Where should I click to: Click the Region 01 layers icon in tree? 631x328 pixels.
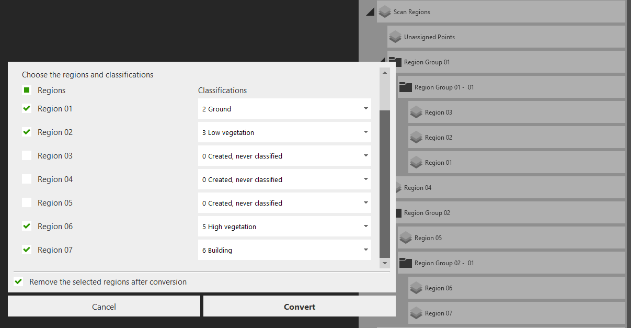416,162
